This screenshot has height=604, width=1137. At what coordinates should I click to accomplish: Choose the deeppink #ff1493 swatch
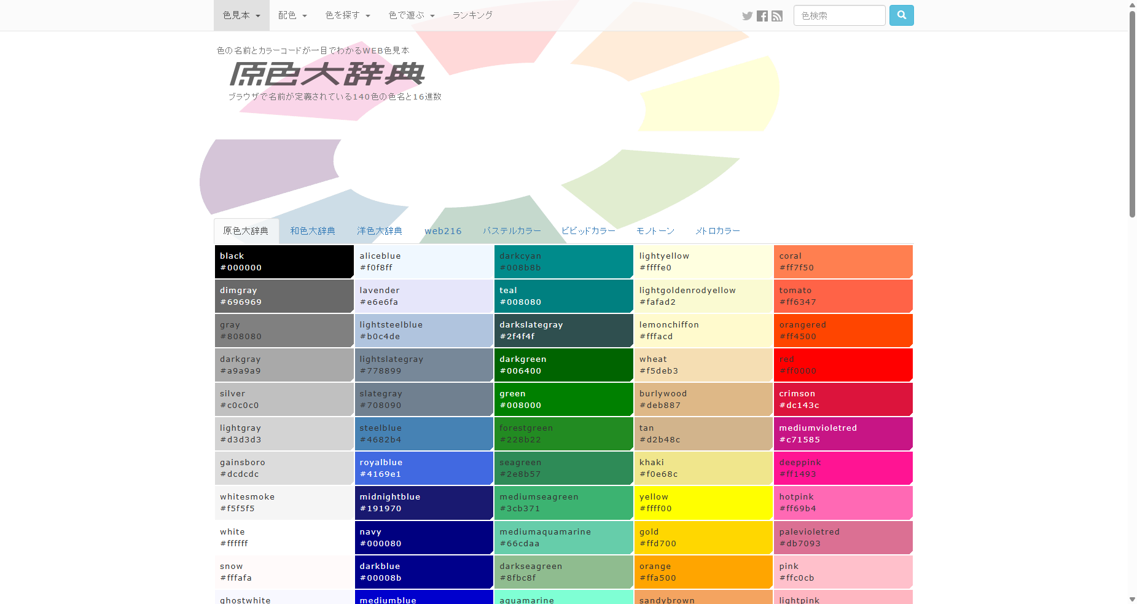pyautogui.click(x=843, y=468)
